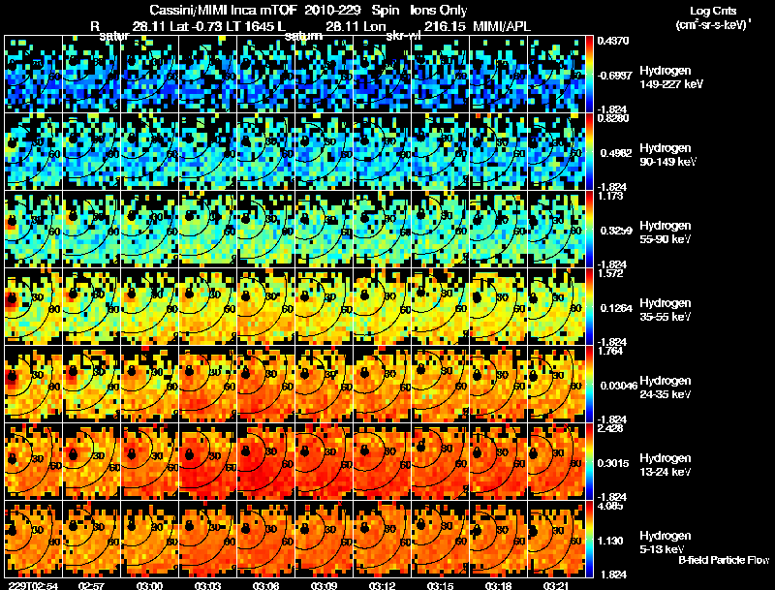Select the "Hydrogen 13-24 keV" row label
This screenshot has width=775, height=590.
(666, 465)
